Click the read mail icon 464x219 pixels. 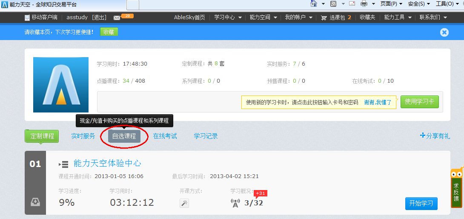[x=352, y=3]
